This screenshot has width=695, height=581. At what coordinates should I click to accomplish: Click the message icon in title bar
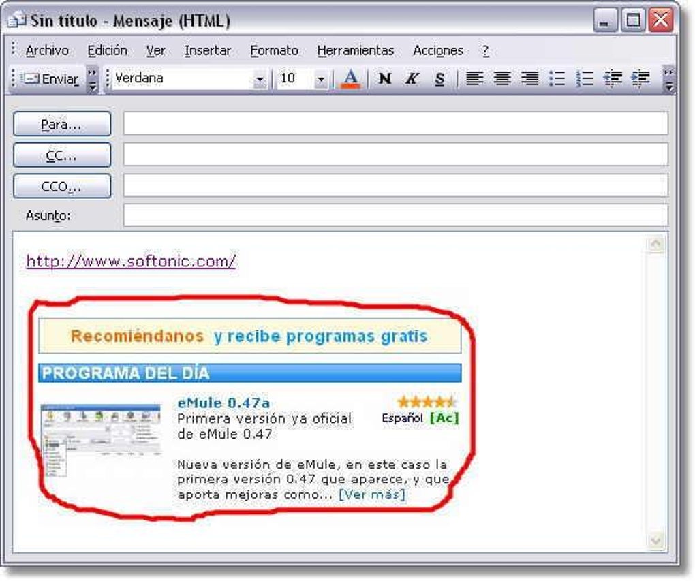(17, 20)
